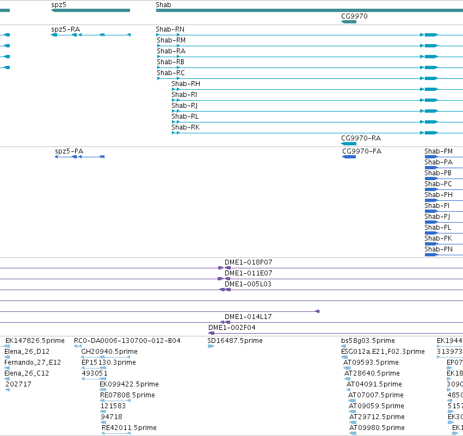Viewport: 463px width, 436px height.
Task: Select the AT09059.5prime EST label
Action: coord(376,407)
